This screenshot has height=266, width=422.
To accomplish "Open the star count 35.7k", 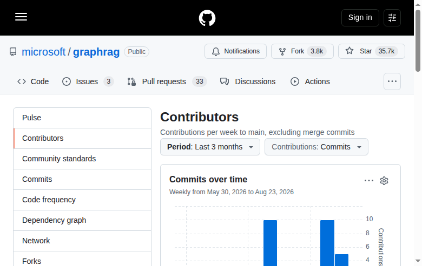I will pos(386,51).
